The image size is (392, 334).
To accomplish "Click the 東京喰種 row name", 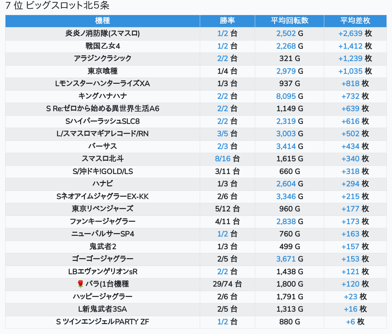I will pyautogui.click(x=102, y=71).
